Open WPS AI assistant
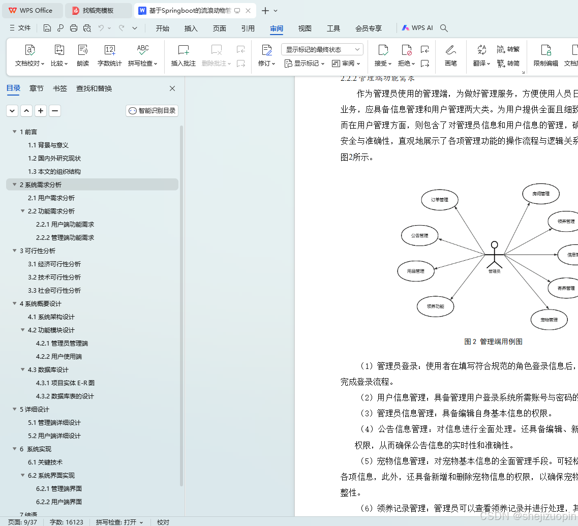The width and height of the screenshot is (578, 526). pos(417,28)
